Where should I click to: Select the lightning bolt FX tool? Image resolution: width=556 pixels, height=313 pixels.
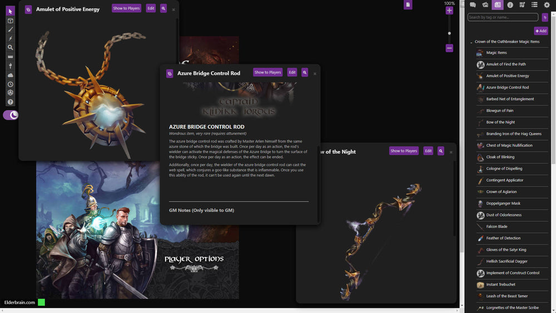click(x=10, y=38)
